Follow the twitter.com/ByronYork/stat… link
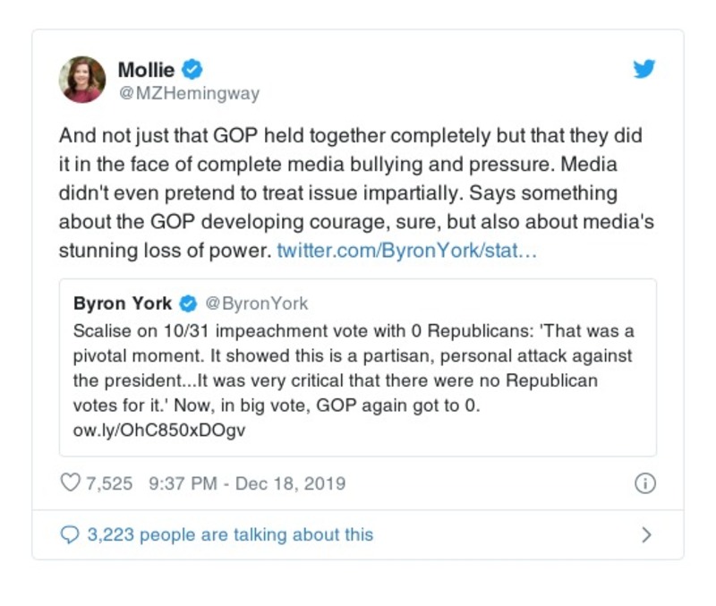 pos(406,252)
